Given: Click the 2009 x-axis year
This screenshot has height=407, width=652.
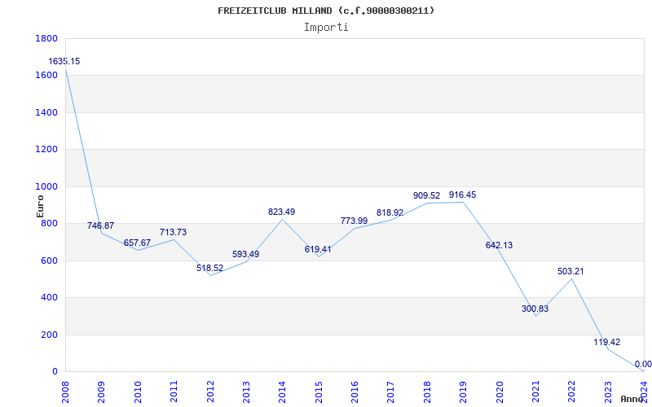Looking at the screenshot, I should [x=101, y=392].
